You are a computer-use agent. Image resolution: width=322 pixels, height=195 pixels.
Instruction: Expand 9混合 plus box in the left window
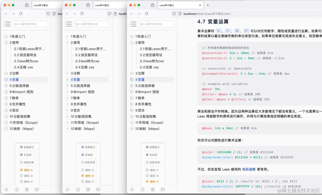click(6, 110)
